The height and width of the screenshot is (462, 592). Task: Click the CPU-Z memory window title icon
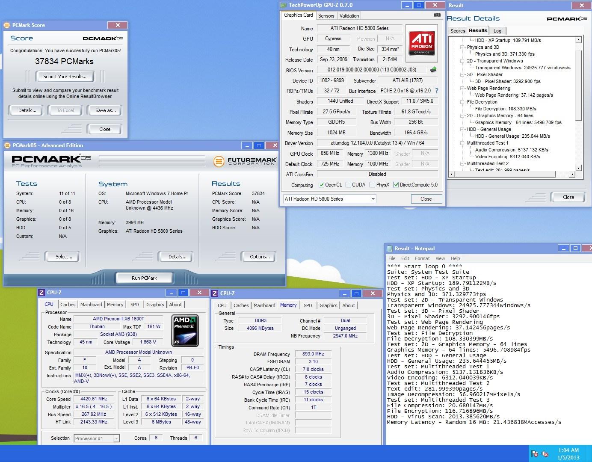pyautogui.click(x=215, y=293)
